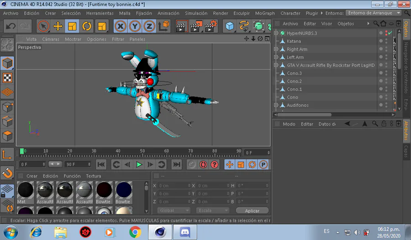Viewport: 411px width, 240px height.
Task: Open the MoGraph menu
Action: (x=265, y=13)
